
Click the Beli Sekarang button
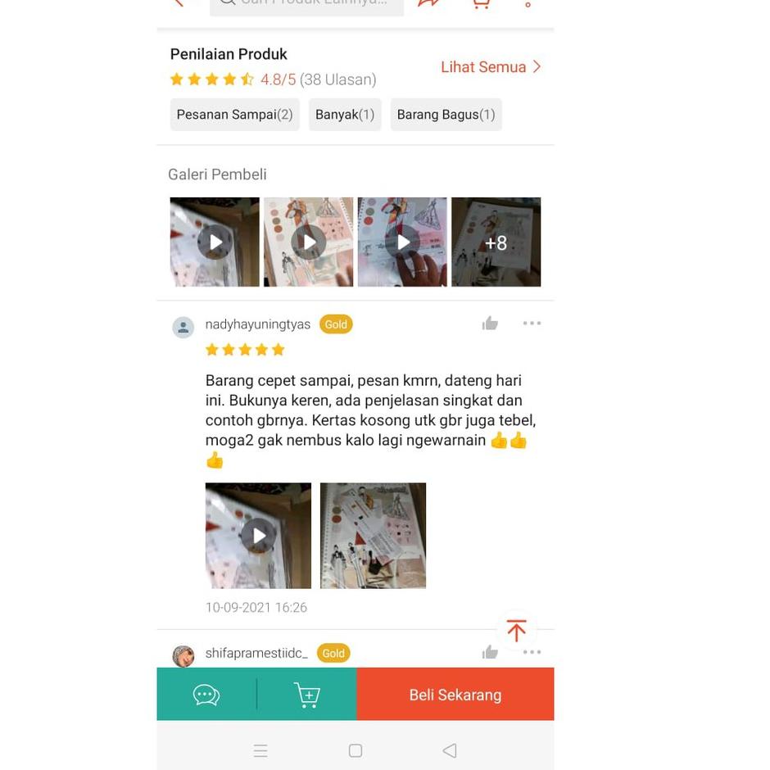pyautogui.click(x=455, y=695)
